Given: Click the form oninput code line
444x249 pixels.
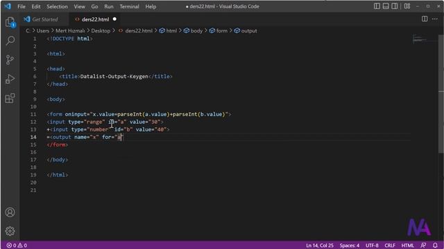Looking at the screenshot, I should coord(139,114).
